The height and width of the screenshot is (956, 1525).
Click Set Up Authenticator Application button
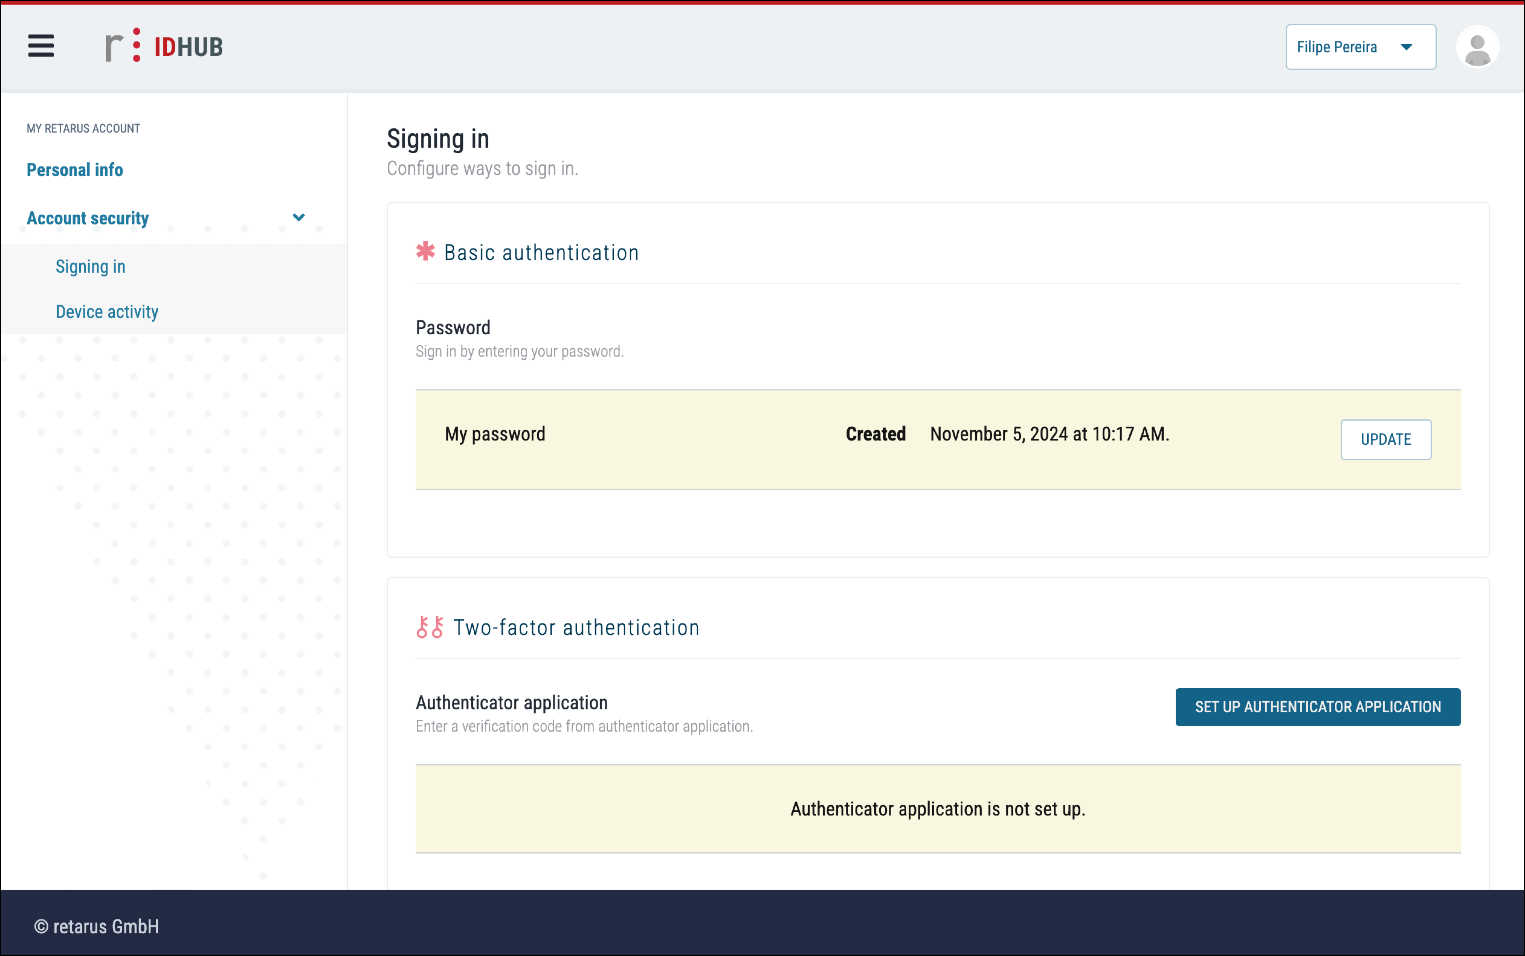coord(1318,707)
